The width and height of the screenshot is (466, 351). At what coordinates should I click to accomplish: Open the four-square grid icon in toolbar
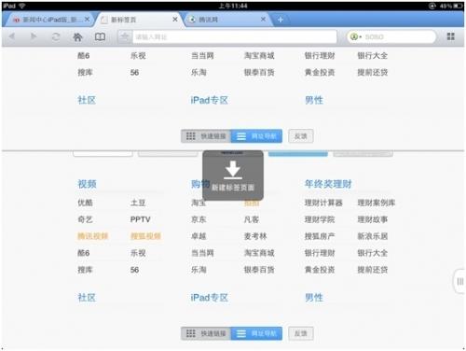pyautogui.click(x=450, y=36)
